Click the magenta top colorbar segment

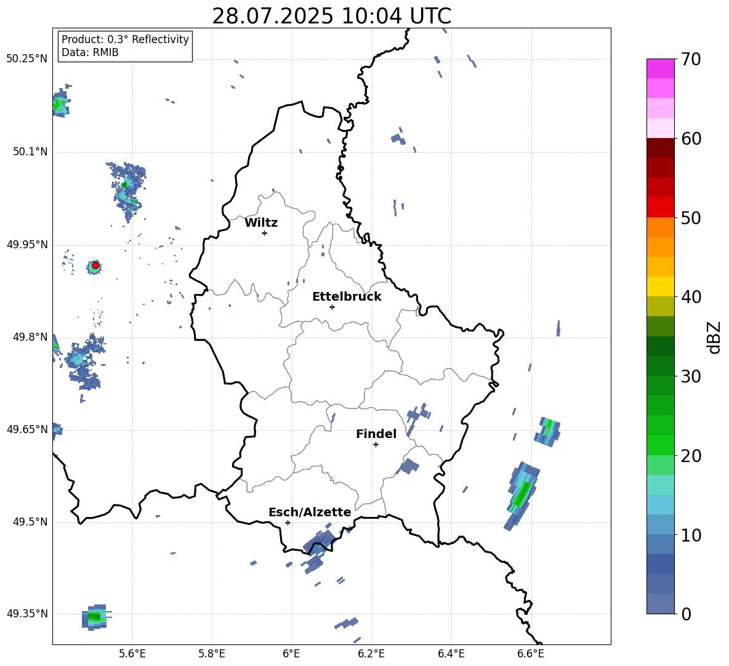tap(660, 68)
